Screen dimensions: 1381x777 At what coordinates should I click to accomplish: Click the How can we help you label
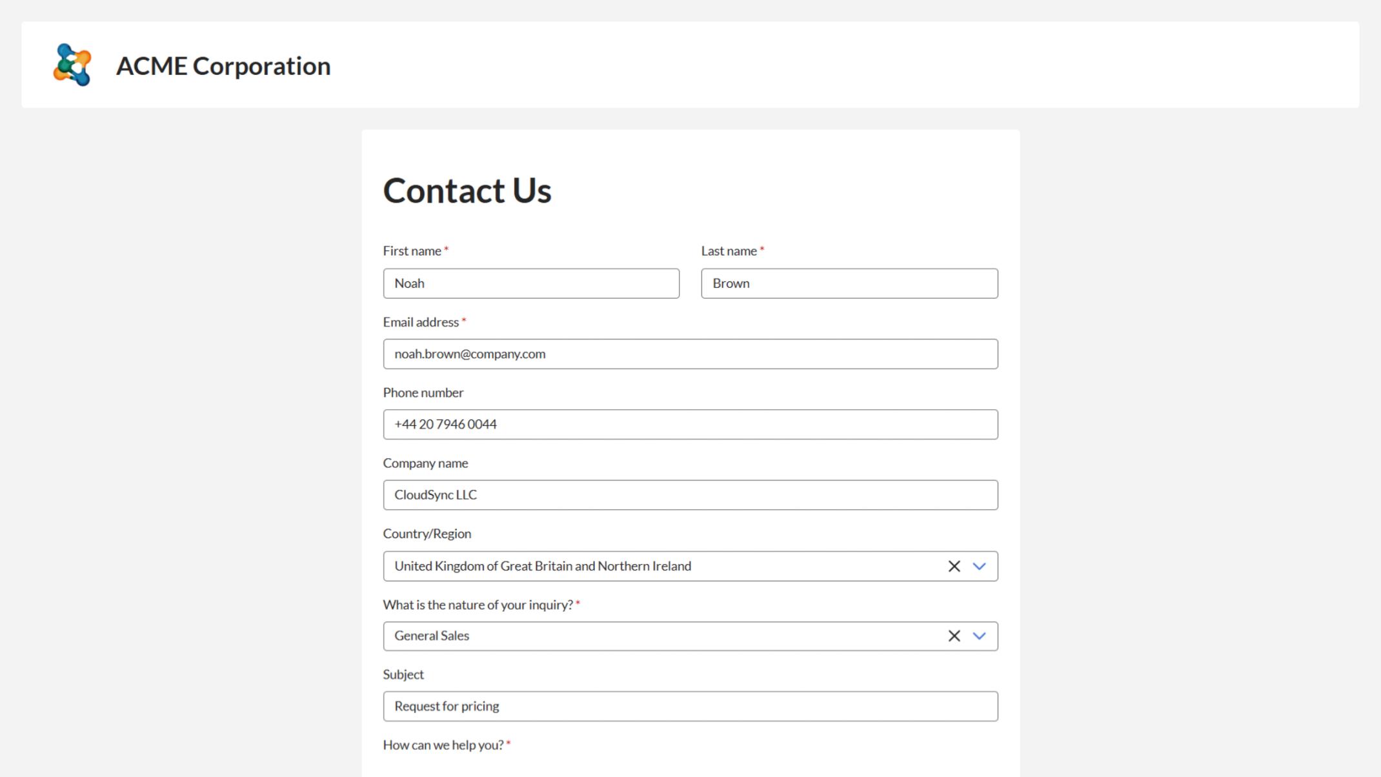447,745
